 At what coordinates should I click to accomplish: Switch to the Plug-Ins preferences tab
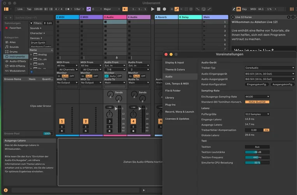pyautogui.click(x=171, y=105)
